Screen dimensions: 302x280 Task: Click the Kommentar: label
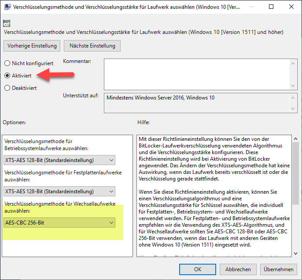tap(77, 61)
